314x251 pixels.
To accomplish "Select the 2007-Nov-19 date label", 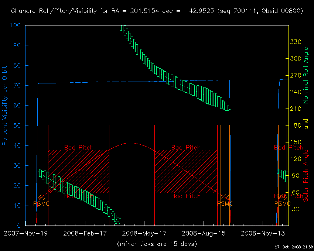I will click(25, 233).
